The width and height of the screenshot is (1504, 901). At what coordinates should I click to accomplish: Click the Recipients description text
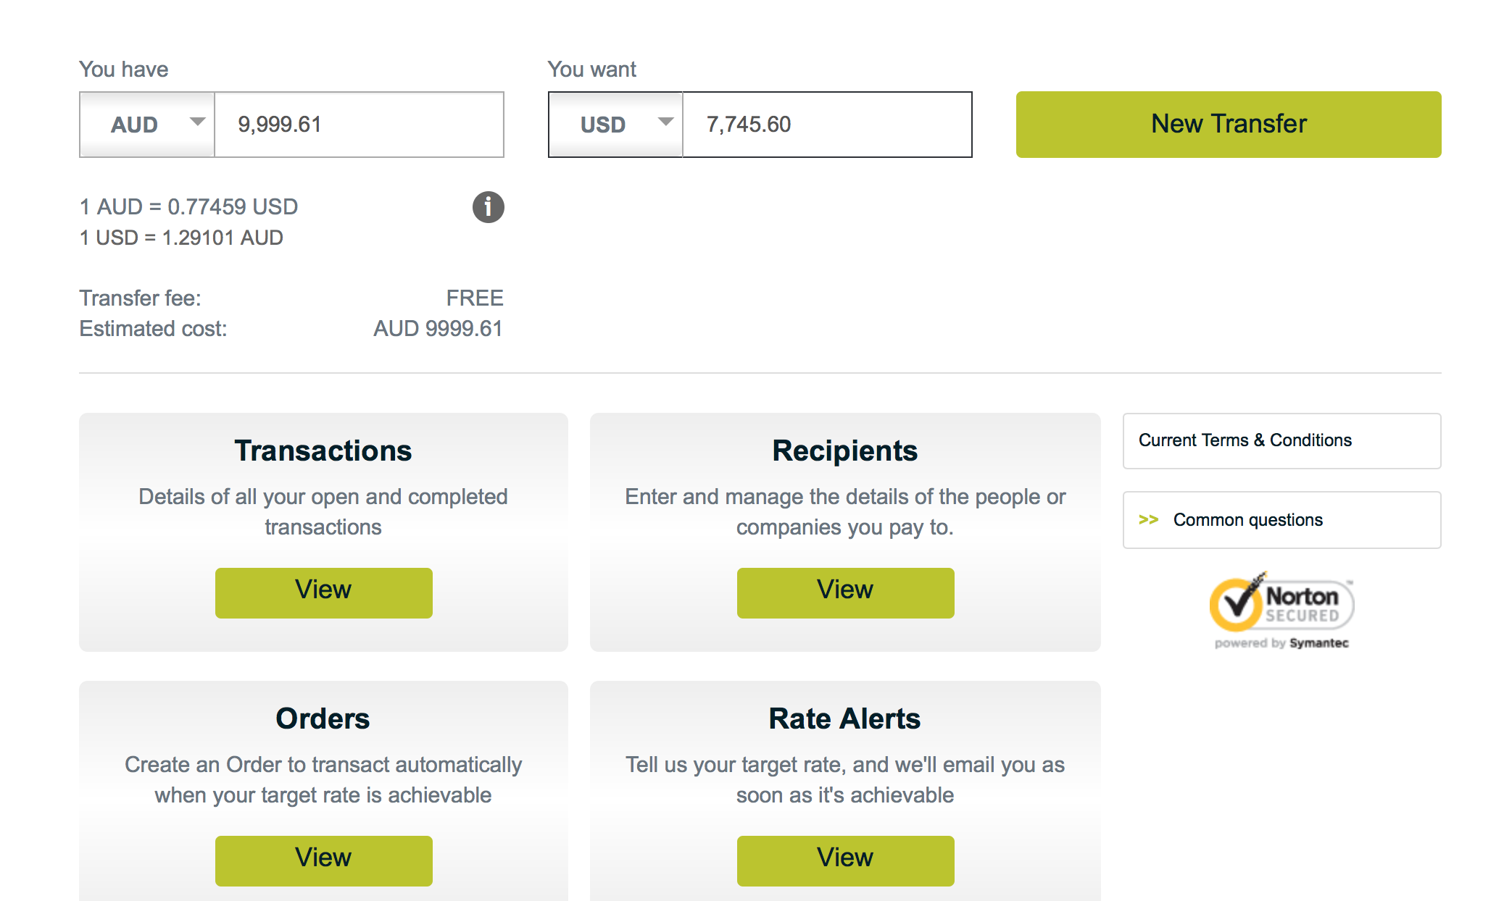coord(845,512)
